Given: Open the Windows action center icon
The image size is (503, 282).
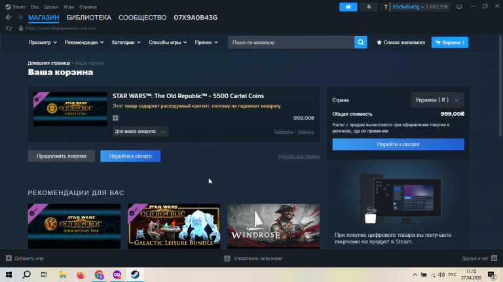Looking at the screenshot, I should [491, 275].
